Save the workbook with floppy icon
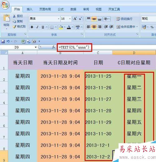 [x=3, y=42]
